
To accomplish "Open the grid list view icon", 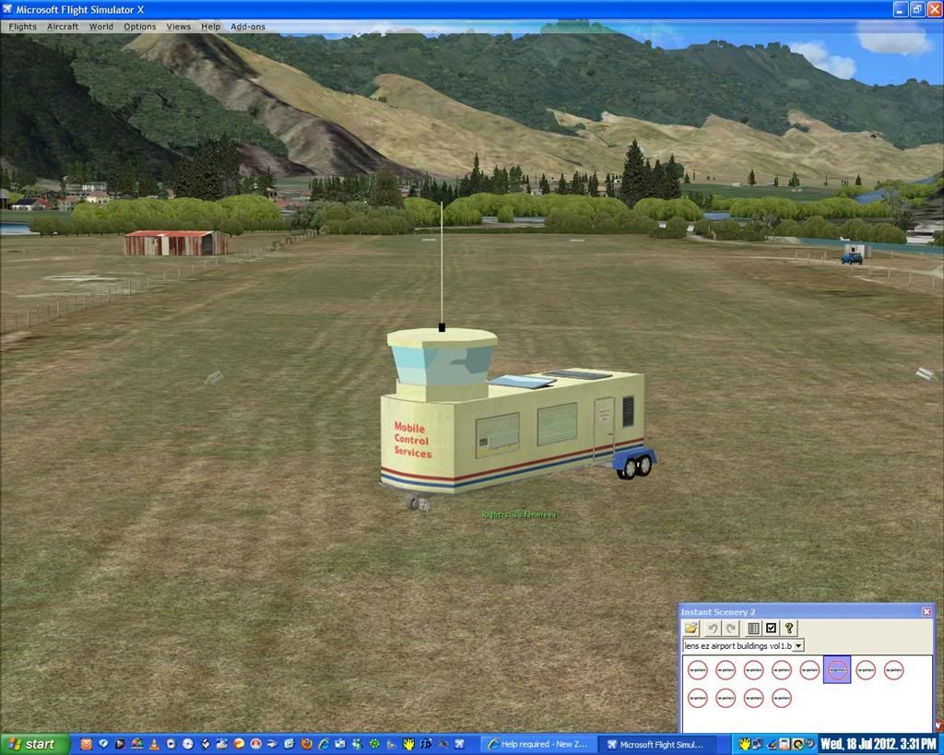I will 753,629.
